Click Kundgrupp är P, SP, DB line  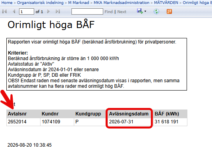pos(44,75)
